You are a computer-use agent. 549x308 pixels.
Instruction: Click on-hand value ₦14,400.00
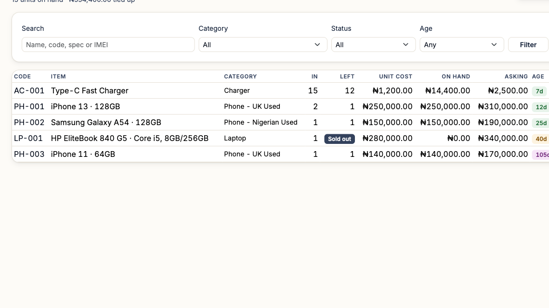click(x=448, y=90)
